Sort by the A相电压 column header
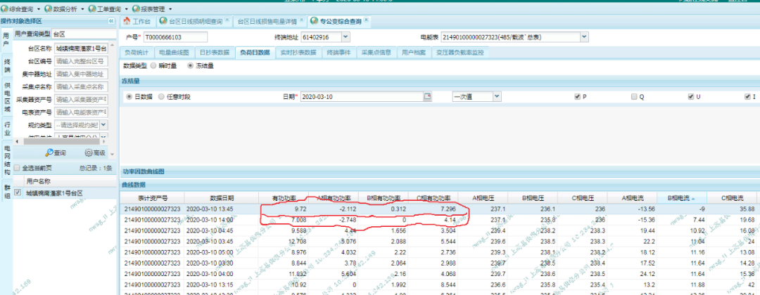The image size is (760, 295). (x=483, y=198)
